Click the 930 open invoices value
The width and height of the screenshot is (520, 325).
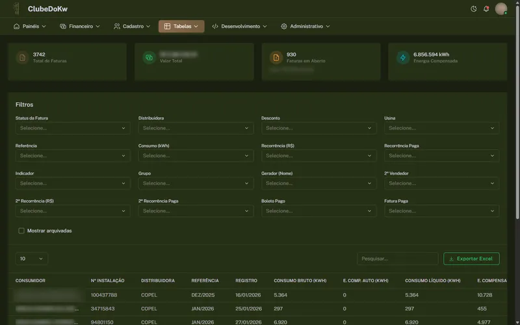[291, 55]
